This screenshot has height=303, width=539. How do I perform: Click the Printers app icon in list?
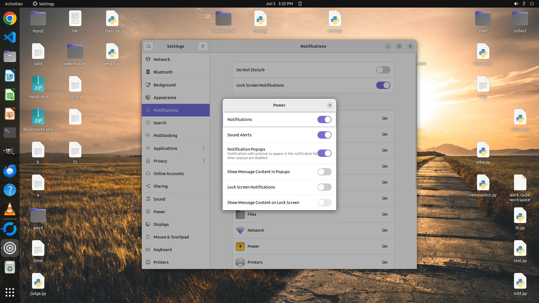[x=240, y=262]
